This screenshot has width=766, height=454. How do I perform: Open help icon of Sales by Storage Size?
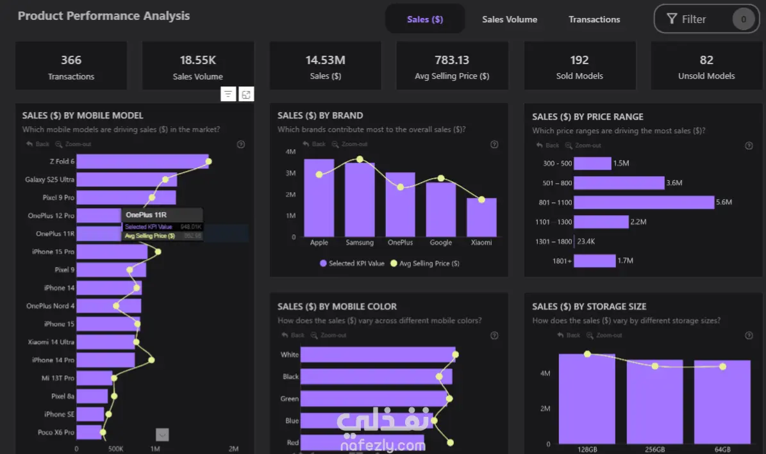point(749,336)
